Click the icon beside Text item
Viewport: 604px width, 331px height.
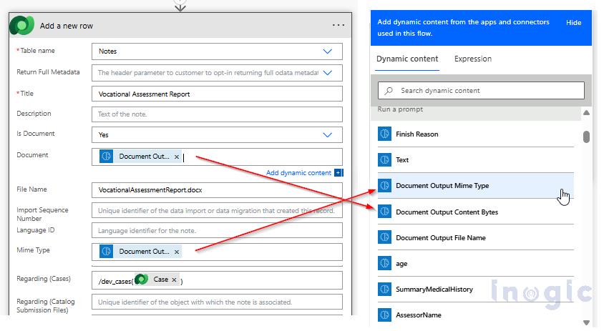(x=384, y=159)
